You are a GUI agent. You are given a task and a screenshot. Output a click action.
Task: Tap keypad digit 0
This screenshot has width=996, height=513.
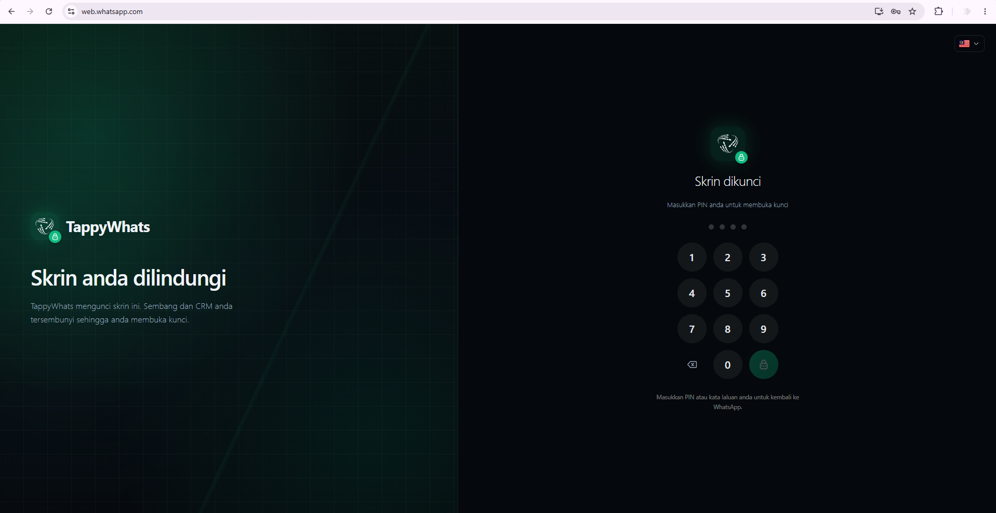pos(727,365)
